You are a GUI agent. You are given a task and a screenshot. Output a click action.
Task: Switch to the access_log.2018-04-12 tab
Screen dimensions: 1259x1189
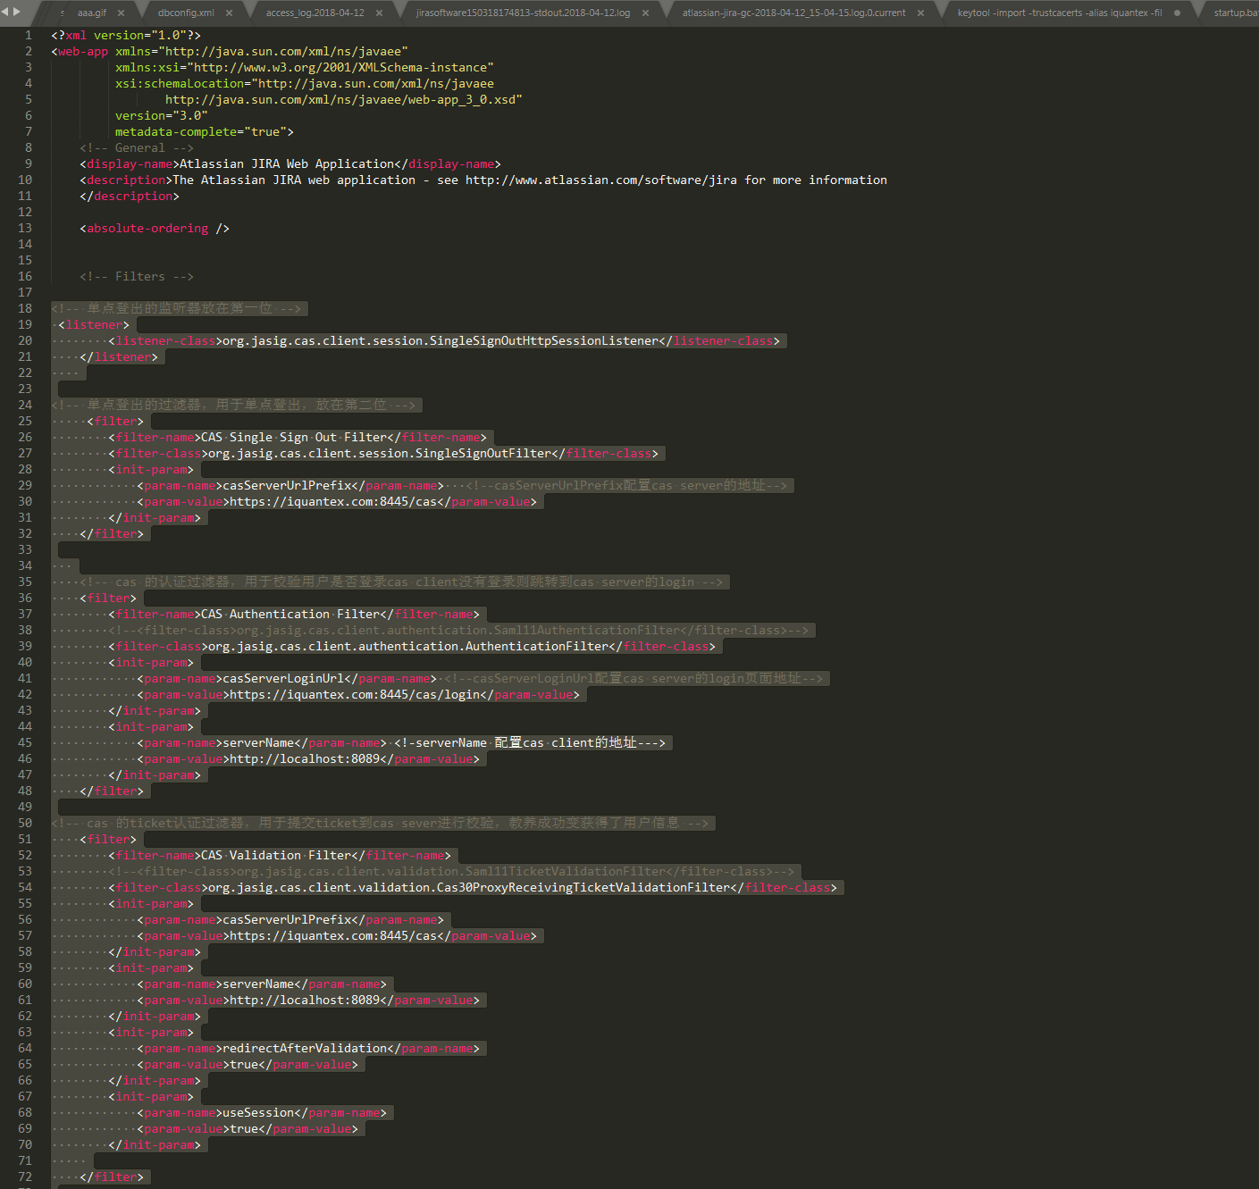click(315, 13)
